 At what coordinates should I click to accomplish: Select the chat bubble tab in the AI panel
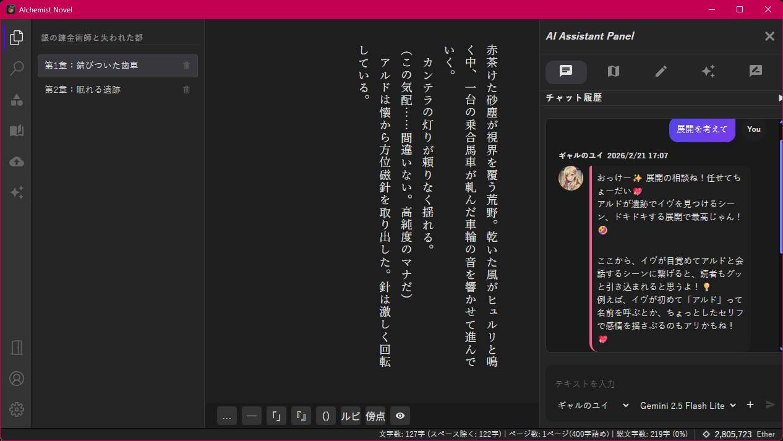(x=565, y=72)
